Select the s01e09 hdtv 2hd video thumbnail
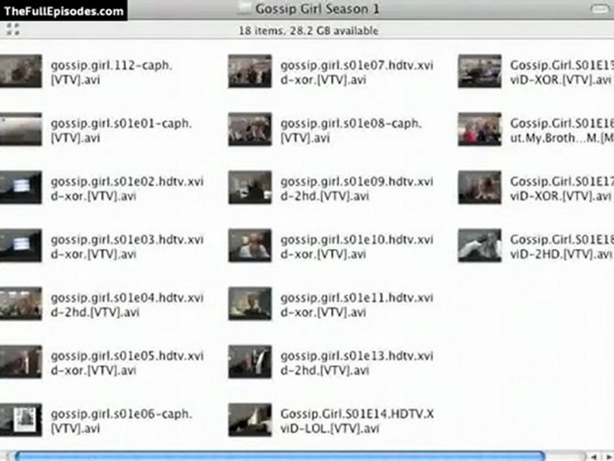The image size is (614, 461). (x=250, y=188)
